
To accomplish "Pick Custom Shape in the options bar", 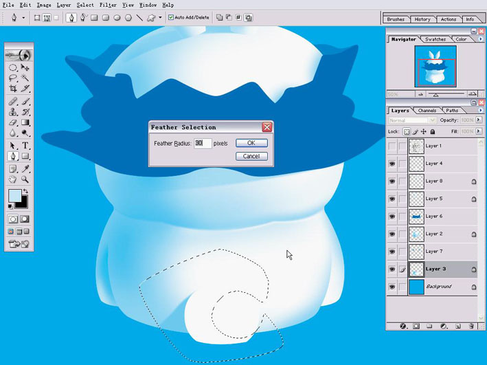I will coord(151,18).
